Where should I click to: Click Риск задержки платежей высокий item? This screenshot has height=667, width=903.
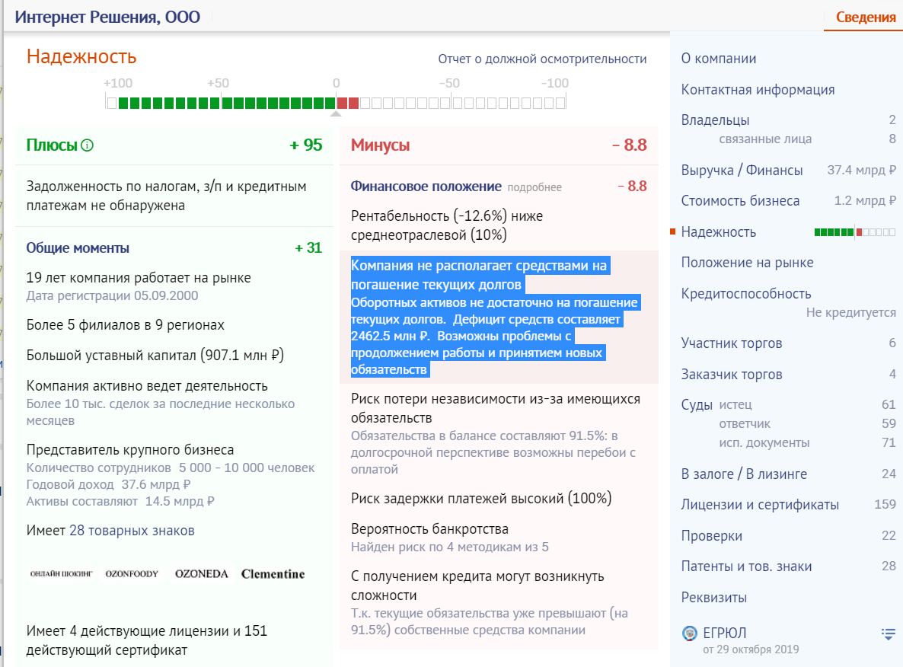click(x=481, y=498)
